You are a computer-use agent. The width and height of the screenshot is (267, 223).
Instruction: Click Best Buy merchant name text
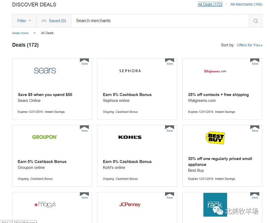click(x=196, y=170)
